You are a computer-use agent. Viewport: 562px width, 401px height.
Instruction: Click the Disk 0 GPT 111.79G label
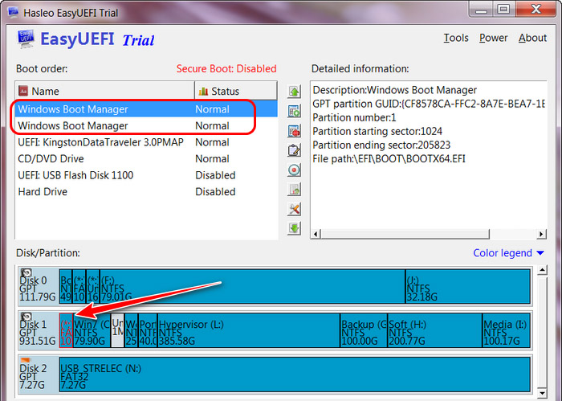click(38, 288)
